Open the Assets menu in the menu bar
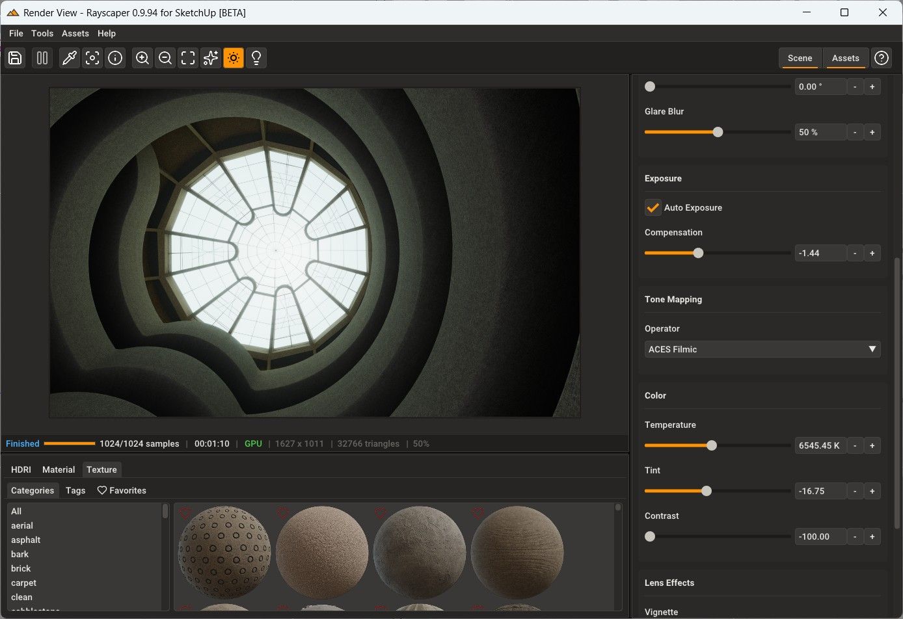This screenshot has height=619, width=903. pos(75,33)
